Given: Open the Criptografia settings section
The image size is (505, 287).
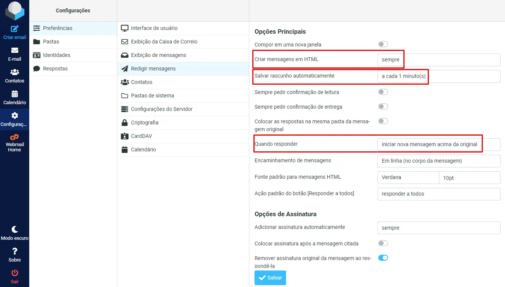Looking at the screenshot, I should (144, 123).
